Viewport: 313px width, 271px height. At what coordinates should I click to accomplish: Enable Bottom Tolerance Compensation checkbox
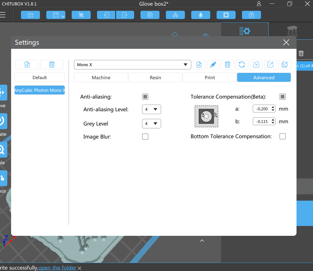pos(283,137)
